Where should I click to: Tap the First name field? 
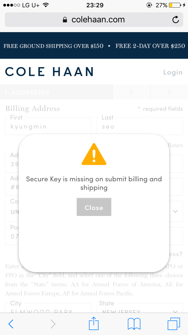click(48, 126)
